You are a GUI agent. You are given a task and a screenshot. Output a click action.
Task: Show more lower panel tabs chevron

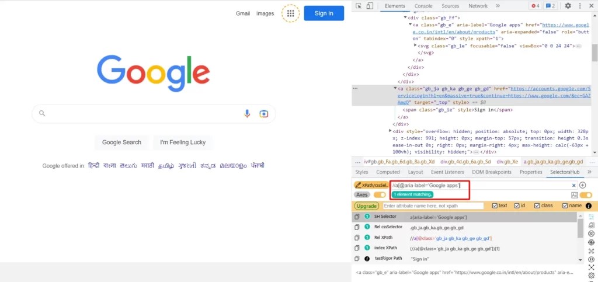tap(590, 172)
